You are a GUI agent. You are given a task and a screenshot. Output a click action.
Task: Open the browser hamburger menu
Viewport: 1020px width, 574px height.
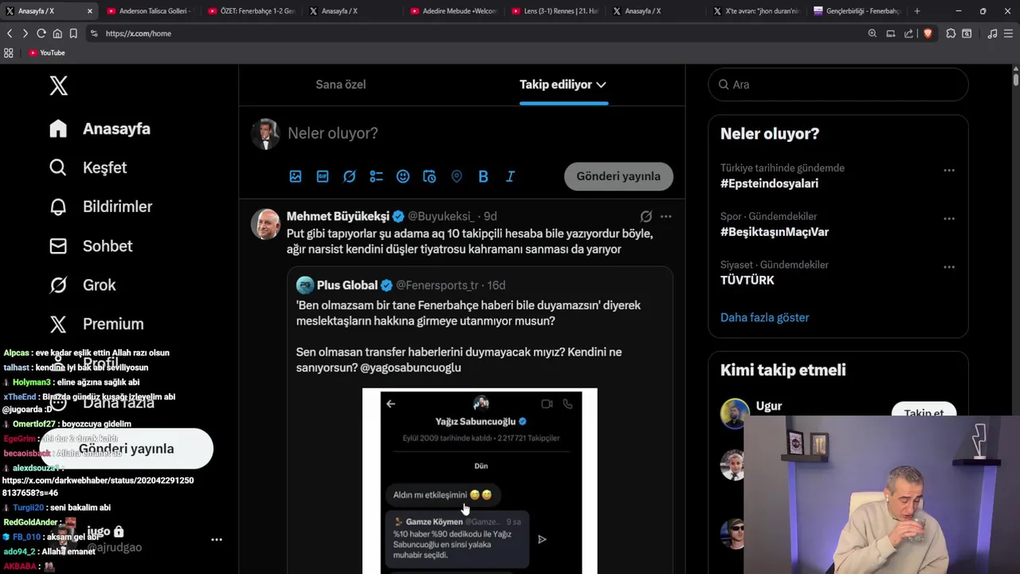pyautogui.click(x=1009, y=33)
